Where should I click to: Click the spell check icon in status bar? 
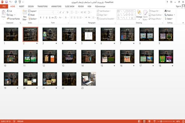tap(14, 121)
